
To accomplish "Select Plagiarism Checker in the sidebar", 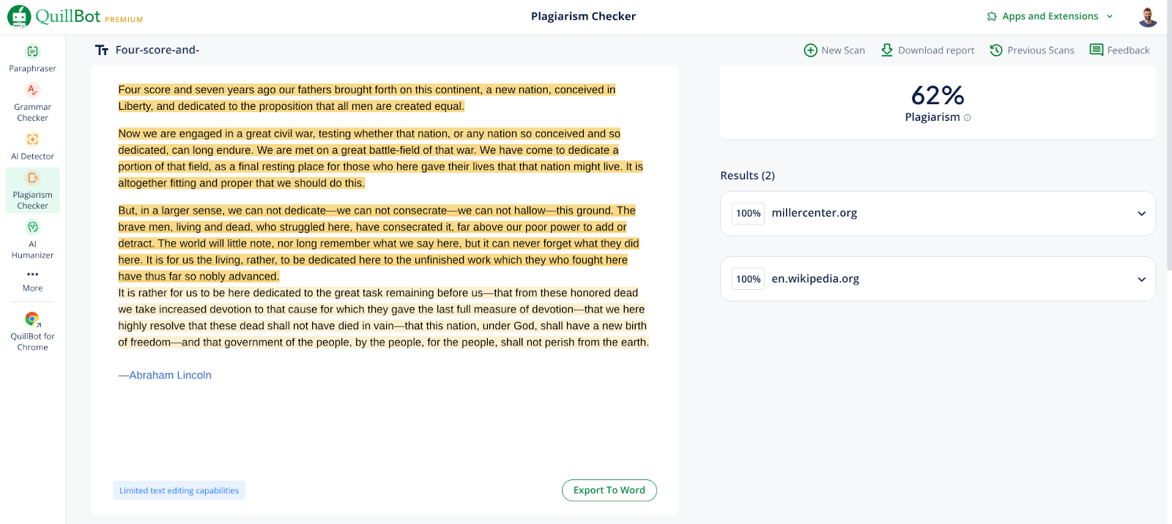I will point(32,190).
